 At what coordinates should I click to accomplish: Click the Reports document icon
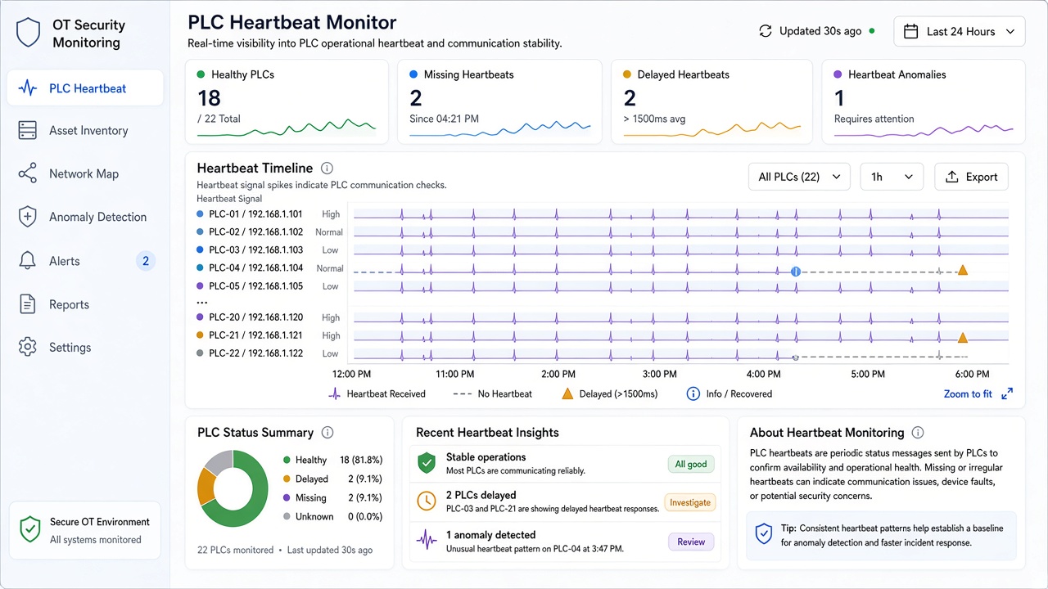click(x=28, y=304)
